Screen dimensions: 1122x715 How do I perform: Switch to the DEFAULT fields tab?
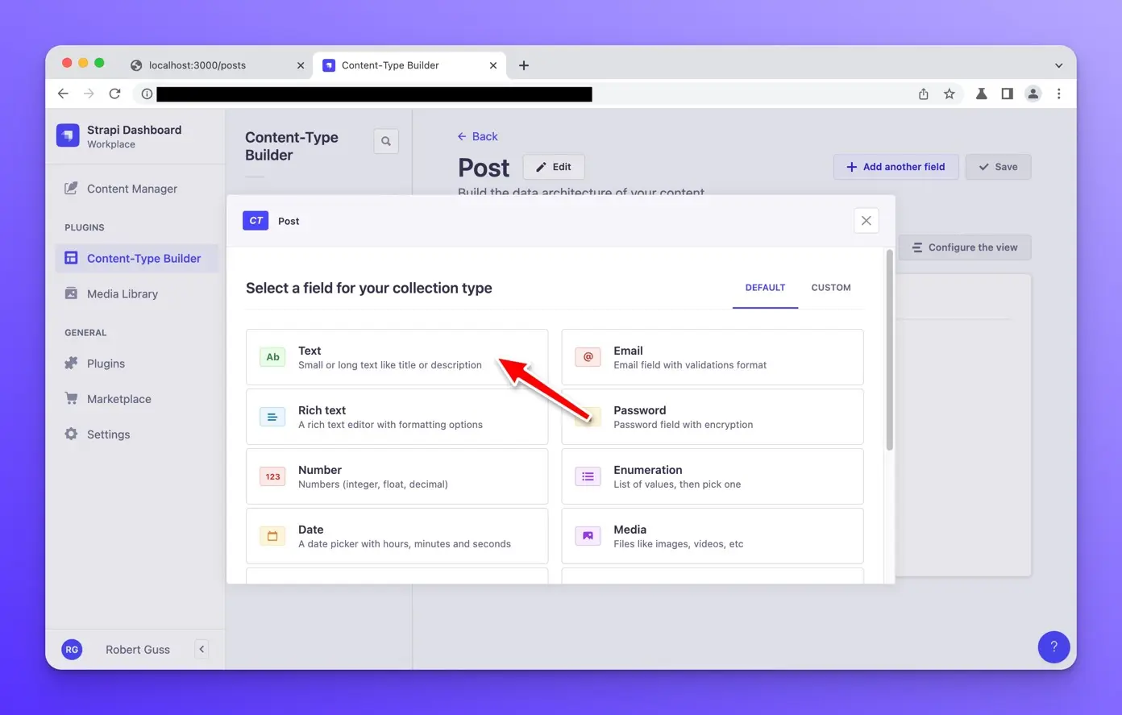[x=765, y=288]
